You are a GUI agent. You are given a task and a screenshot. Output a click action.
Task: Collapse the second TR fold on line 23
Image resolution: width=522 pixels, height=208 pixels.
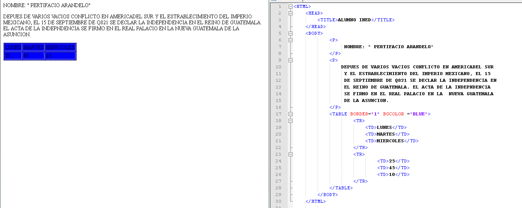point(290,154)
